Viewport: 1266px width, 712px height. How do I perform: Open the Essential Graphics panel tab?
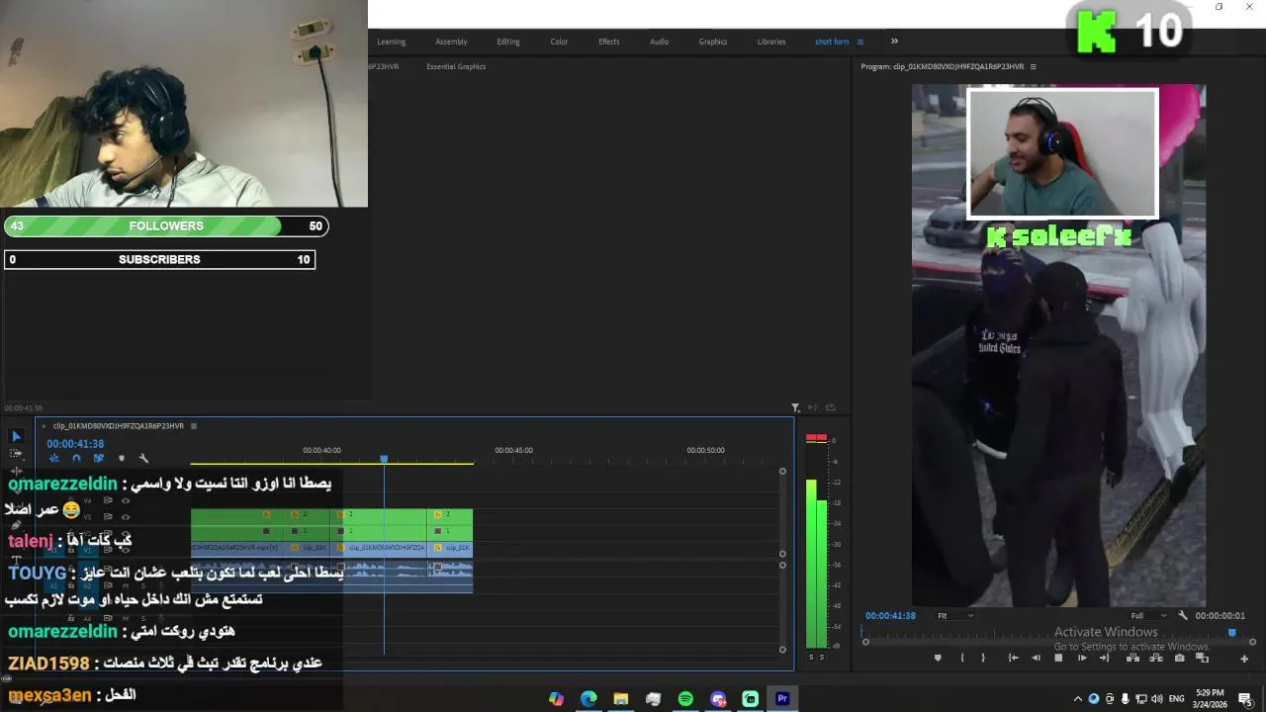click(456, 66)
